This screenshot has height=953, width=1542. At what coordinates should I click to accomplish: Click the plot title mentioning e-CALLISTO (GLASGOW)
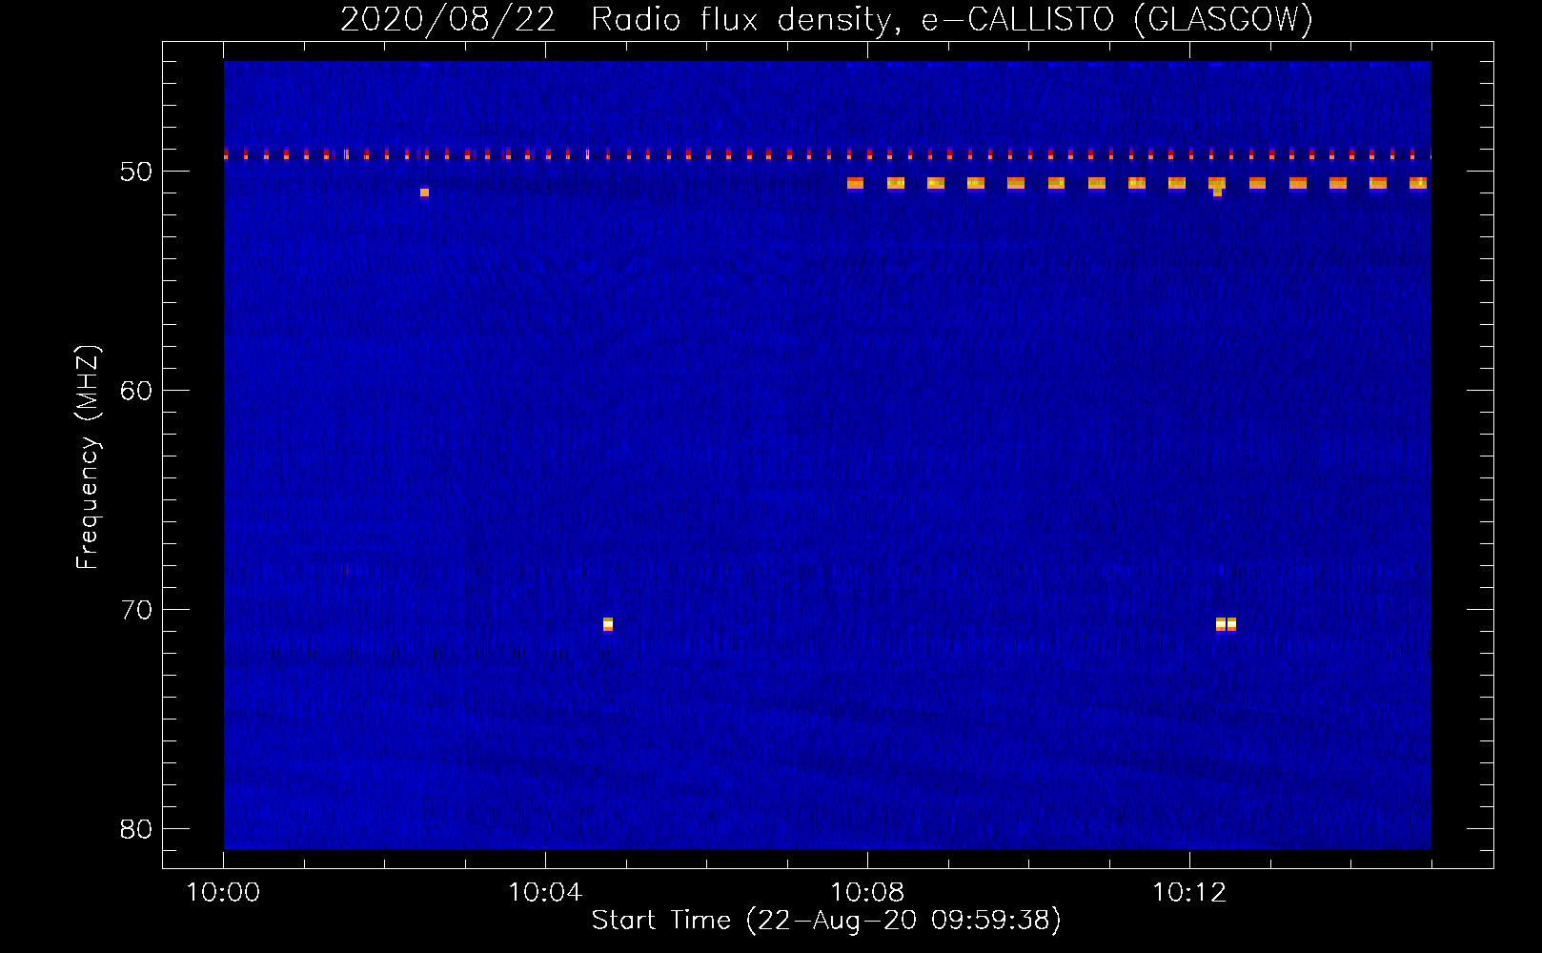(x=826, y=19)
